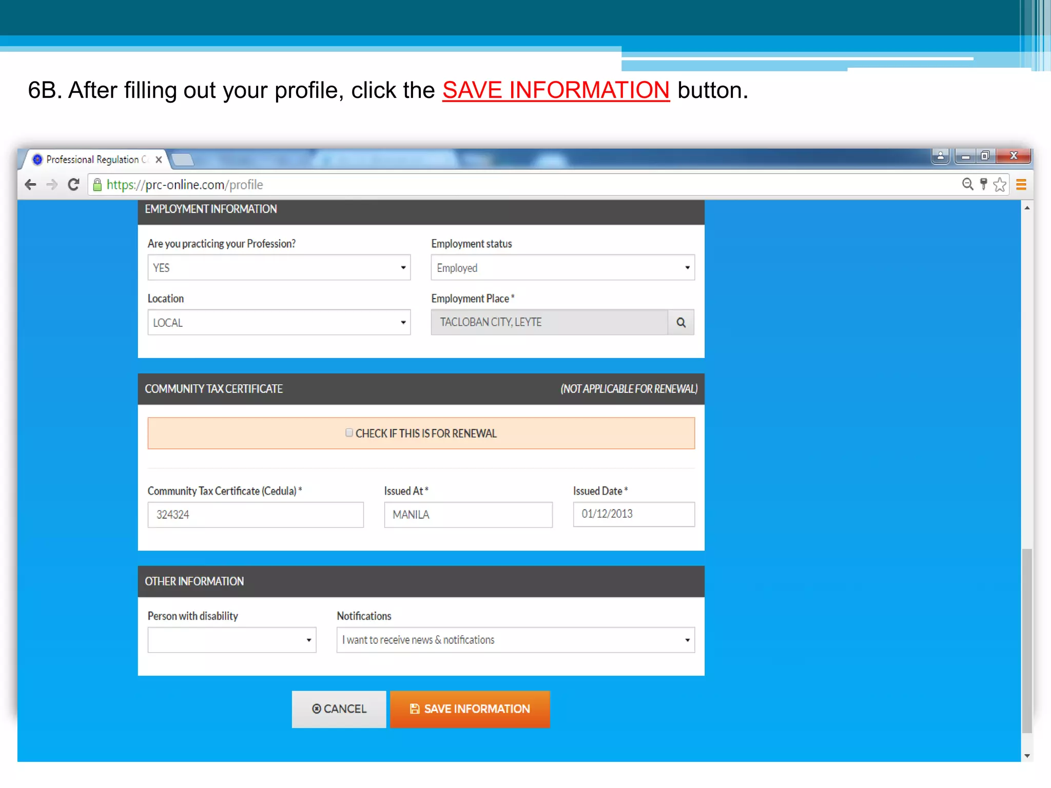Screen dimensions: 1051x788
Task: Bookmark page with star icon
Action: pyautogui.click(x=999, y=184)
